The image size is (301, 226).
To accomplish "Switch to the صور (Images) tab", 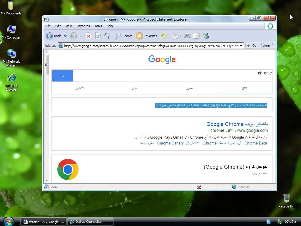I will point(190,88).
